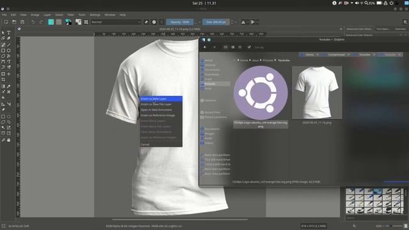Image resolution: width=409 pixels, height=230 pixels.
Task: Redo the last action
Action: click(x=41, y=22)
